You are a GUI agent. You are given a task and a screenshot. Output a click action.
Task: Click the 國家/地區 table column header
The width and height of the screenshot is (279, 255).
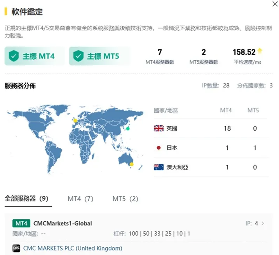tap(166, 110)
